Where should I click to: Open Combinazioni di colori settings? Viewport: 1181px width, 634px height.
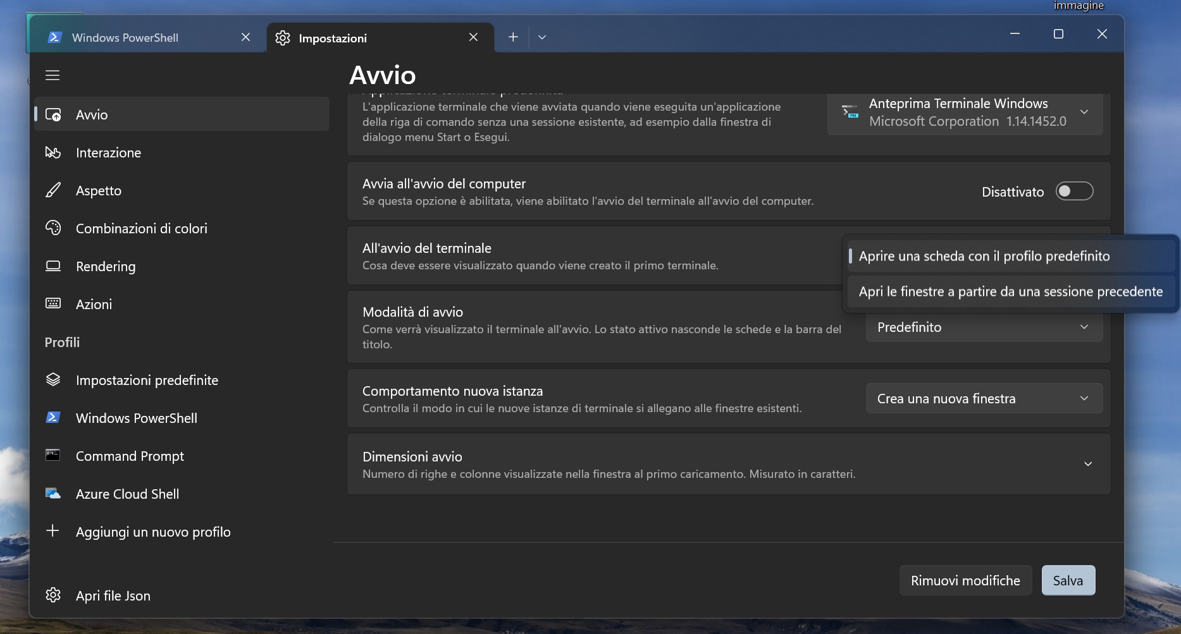tap(182, 228)
